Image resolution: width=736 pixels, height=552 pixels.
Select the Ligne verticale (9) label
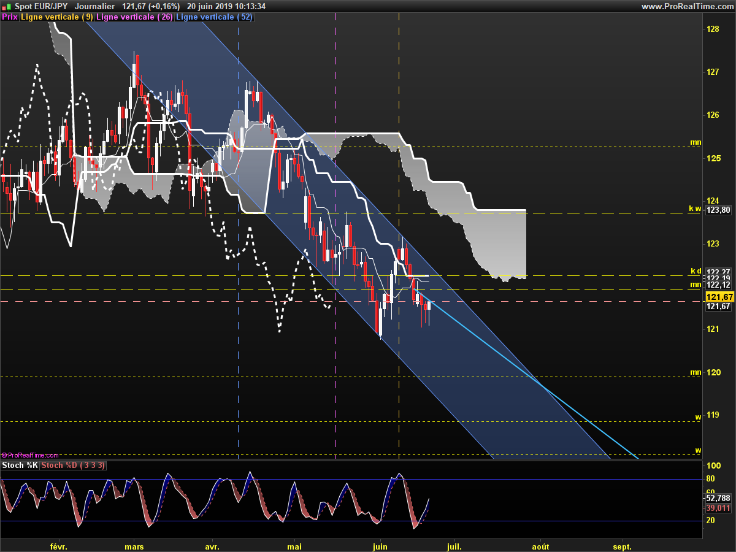(57, 17)
